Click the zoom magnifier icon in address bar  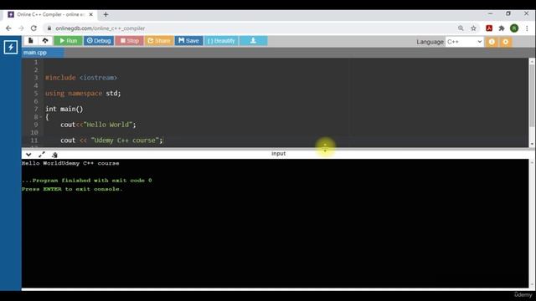click(x=461, y=28)
